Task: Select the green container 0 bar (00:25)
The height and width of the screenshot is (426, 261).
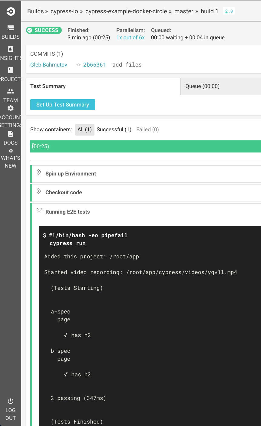Action: point(146,146)
